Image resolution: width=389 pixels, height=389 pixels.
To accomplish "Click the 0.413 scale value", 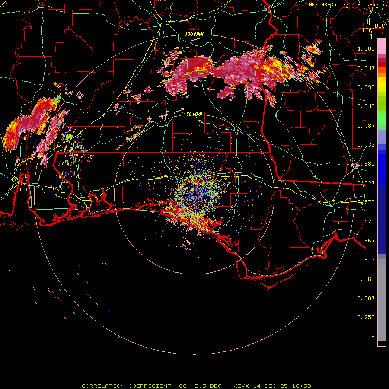I will coord(366,260).
